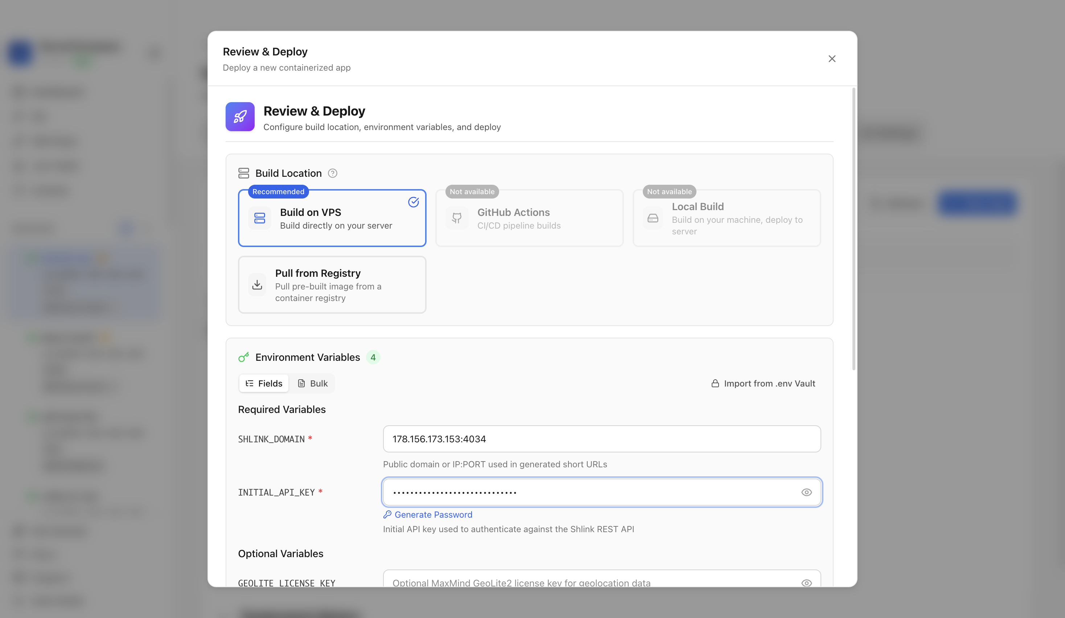
Task: Click the Optional Variables heading
Action: click(x=281, y=554)
